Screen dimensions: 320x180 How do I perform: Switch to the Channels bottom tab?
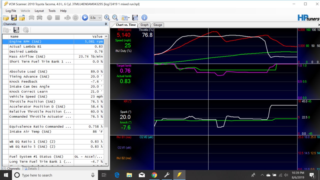tap(11, 168)
